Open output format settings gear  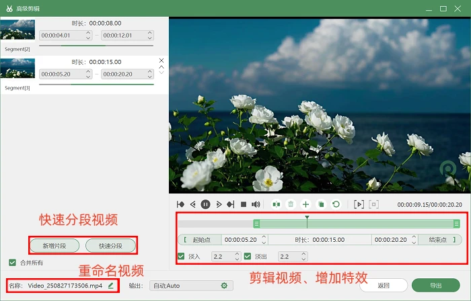tap(224, 286)
